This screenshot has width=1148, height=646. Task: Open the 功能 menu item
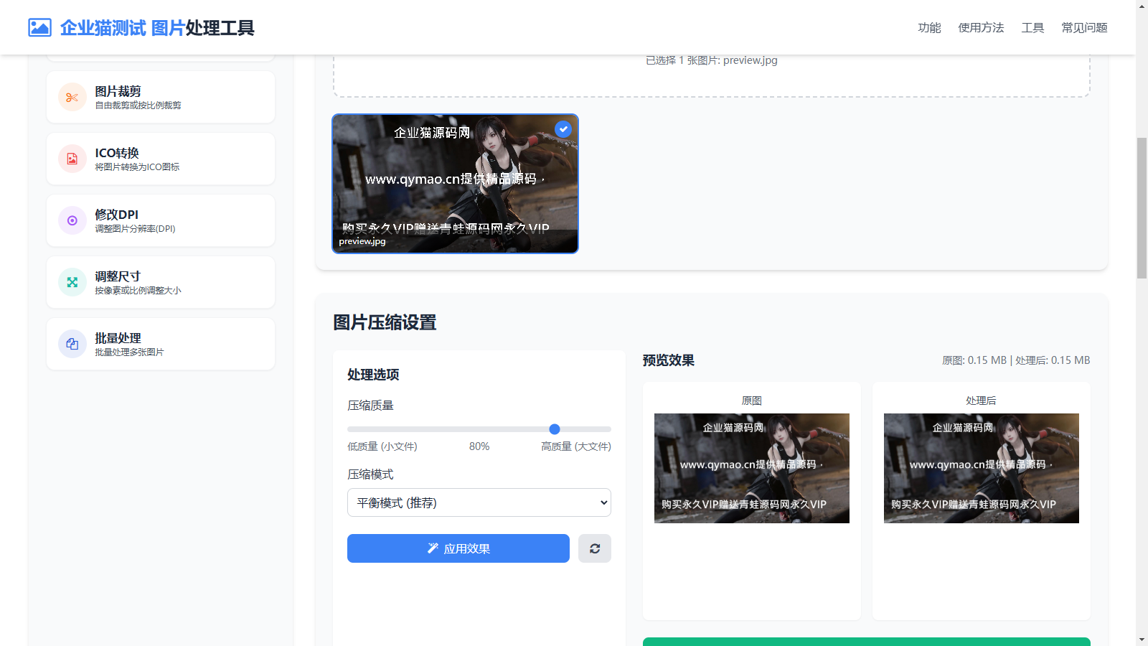click(x=928, y=27)
